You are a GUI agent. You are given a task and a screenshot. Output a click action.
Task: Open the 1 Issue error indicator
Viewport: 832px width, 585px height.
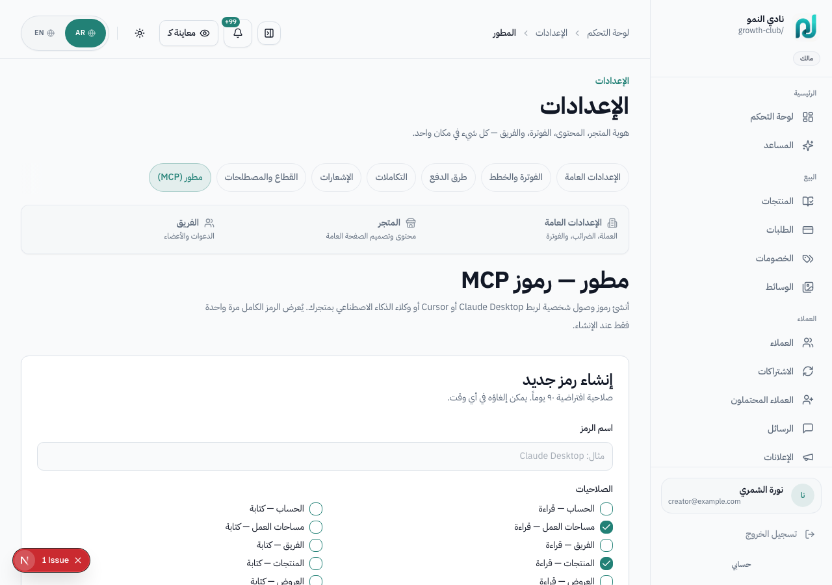(55, 560)
